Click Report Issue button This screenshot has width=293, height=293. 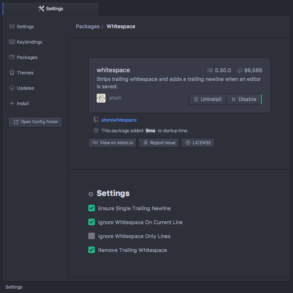pyautogui.click(x=159, y=143)
